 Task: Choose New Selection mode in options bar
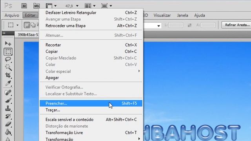pyautogui.click(x=27, y=25)
